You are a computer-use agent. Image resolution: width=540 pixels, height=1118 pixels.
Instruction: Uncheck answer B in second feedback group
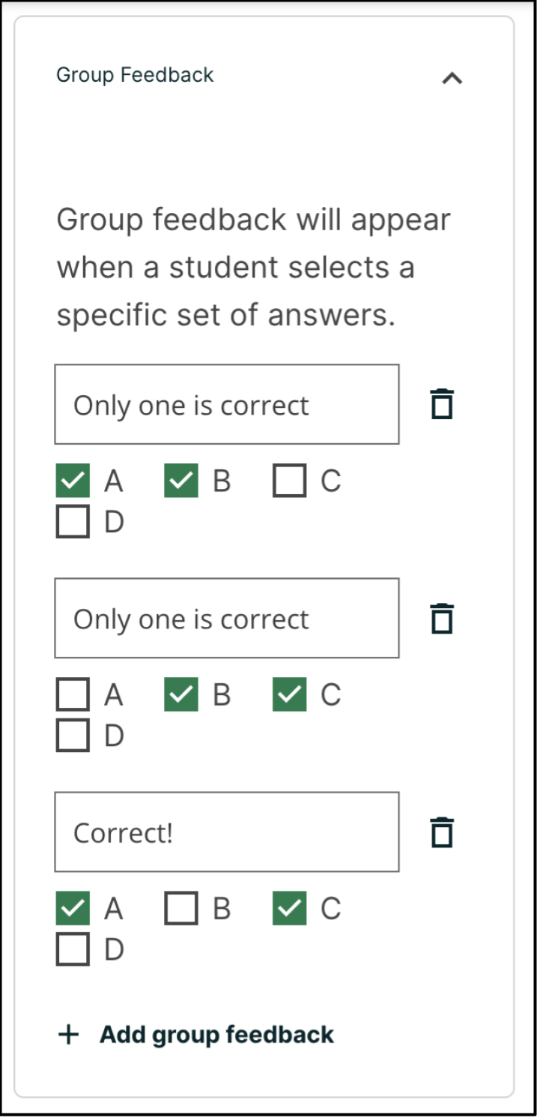pyautogui.click(x=181, y=694)
